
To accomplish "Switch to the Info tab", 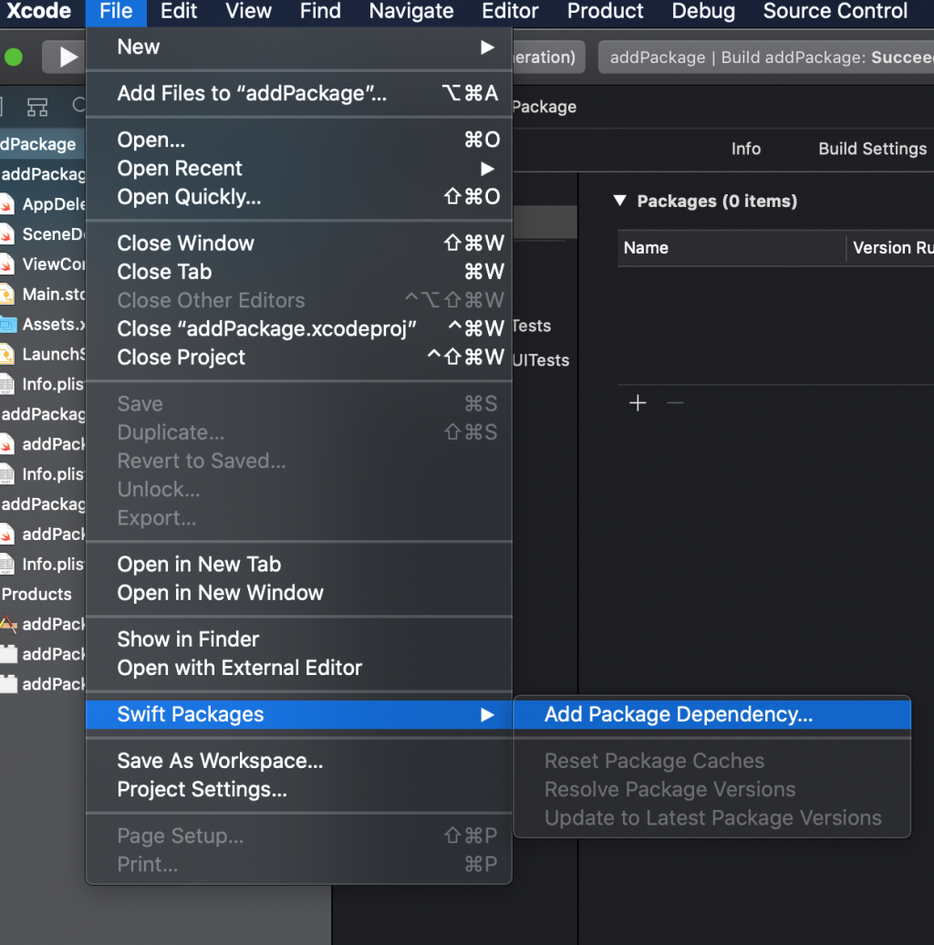I will [x=746, y=149].
